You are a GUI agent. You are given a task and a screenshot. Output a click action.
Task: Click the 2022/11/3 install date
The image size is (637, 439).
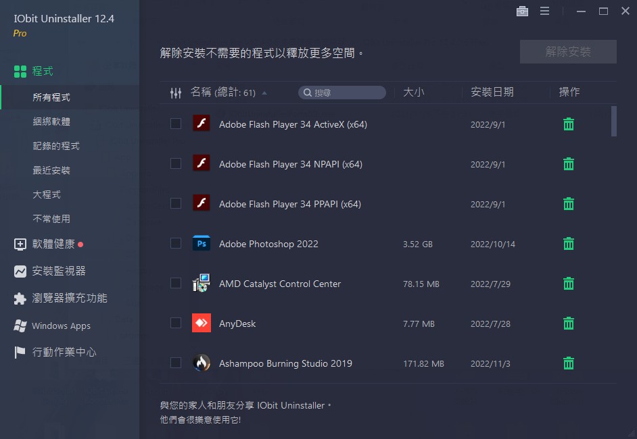[x=490, y=364]
